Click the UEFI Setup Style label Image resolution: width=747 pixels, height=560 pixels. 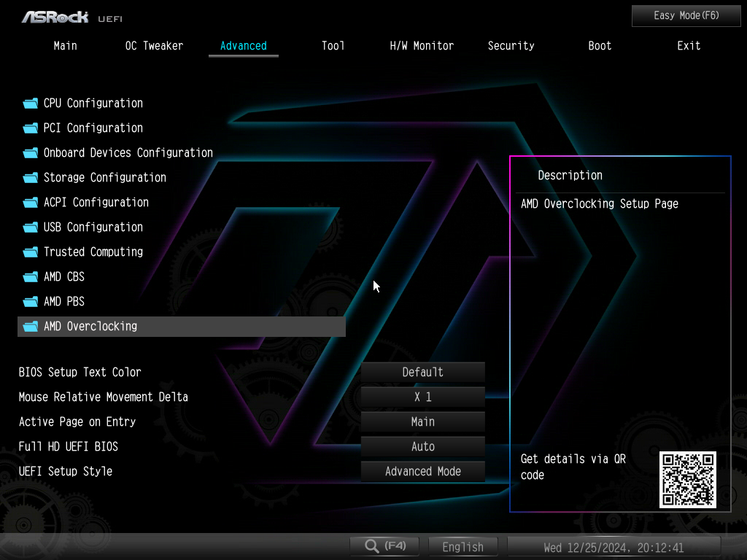click(65, 472)
